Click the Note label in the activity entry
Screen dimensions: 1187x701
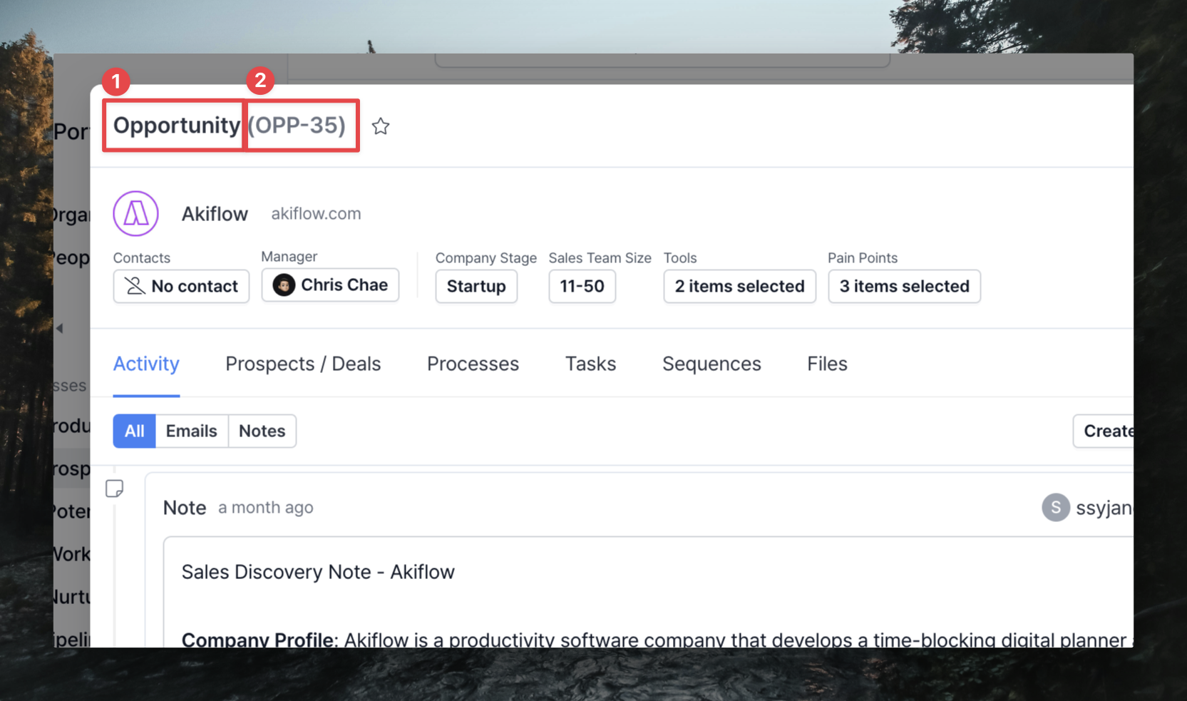click(185, 508)
